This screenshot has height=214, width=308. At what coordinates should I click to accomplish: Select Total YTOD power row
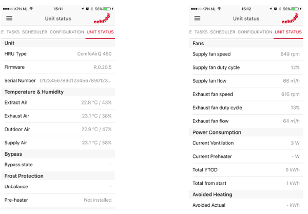(x=246, y=170)
